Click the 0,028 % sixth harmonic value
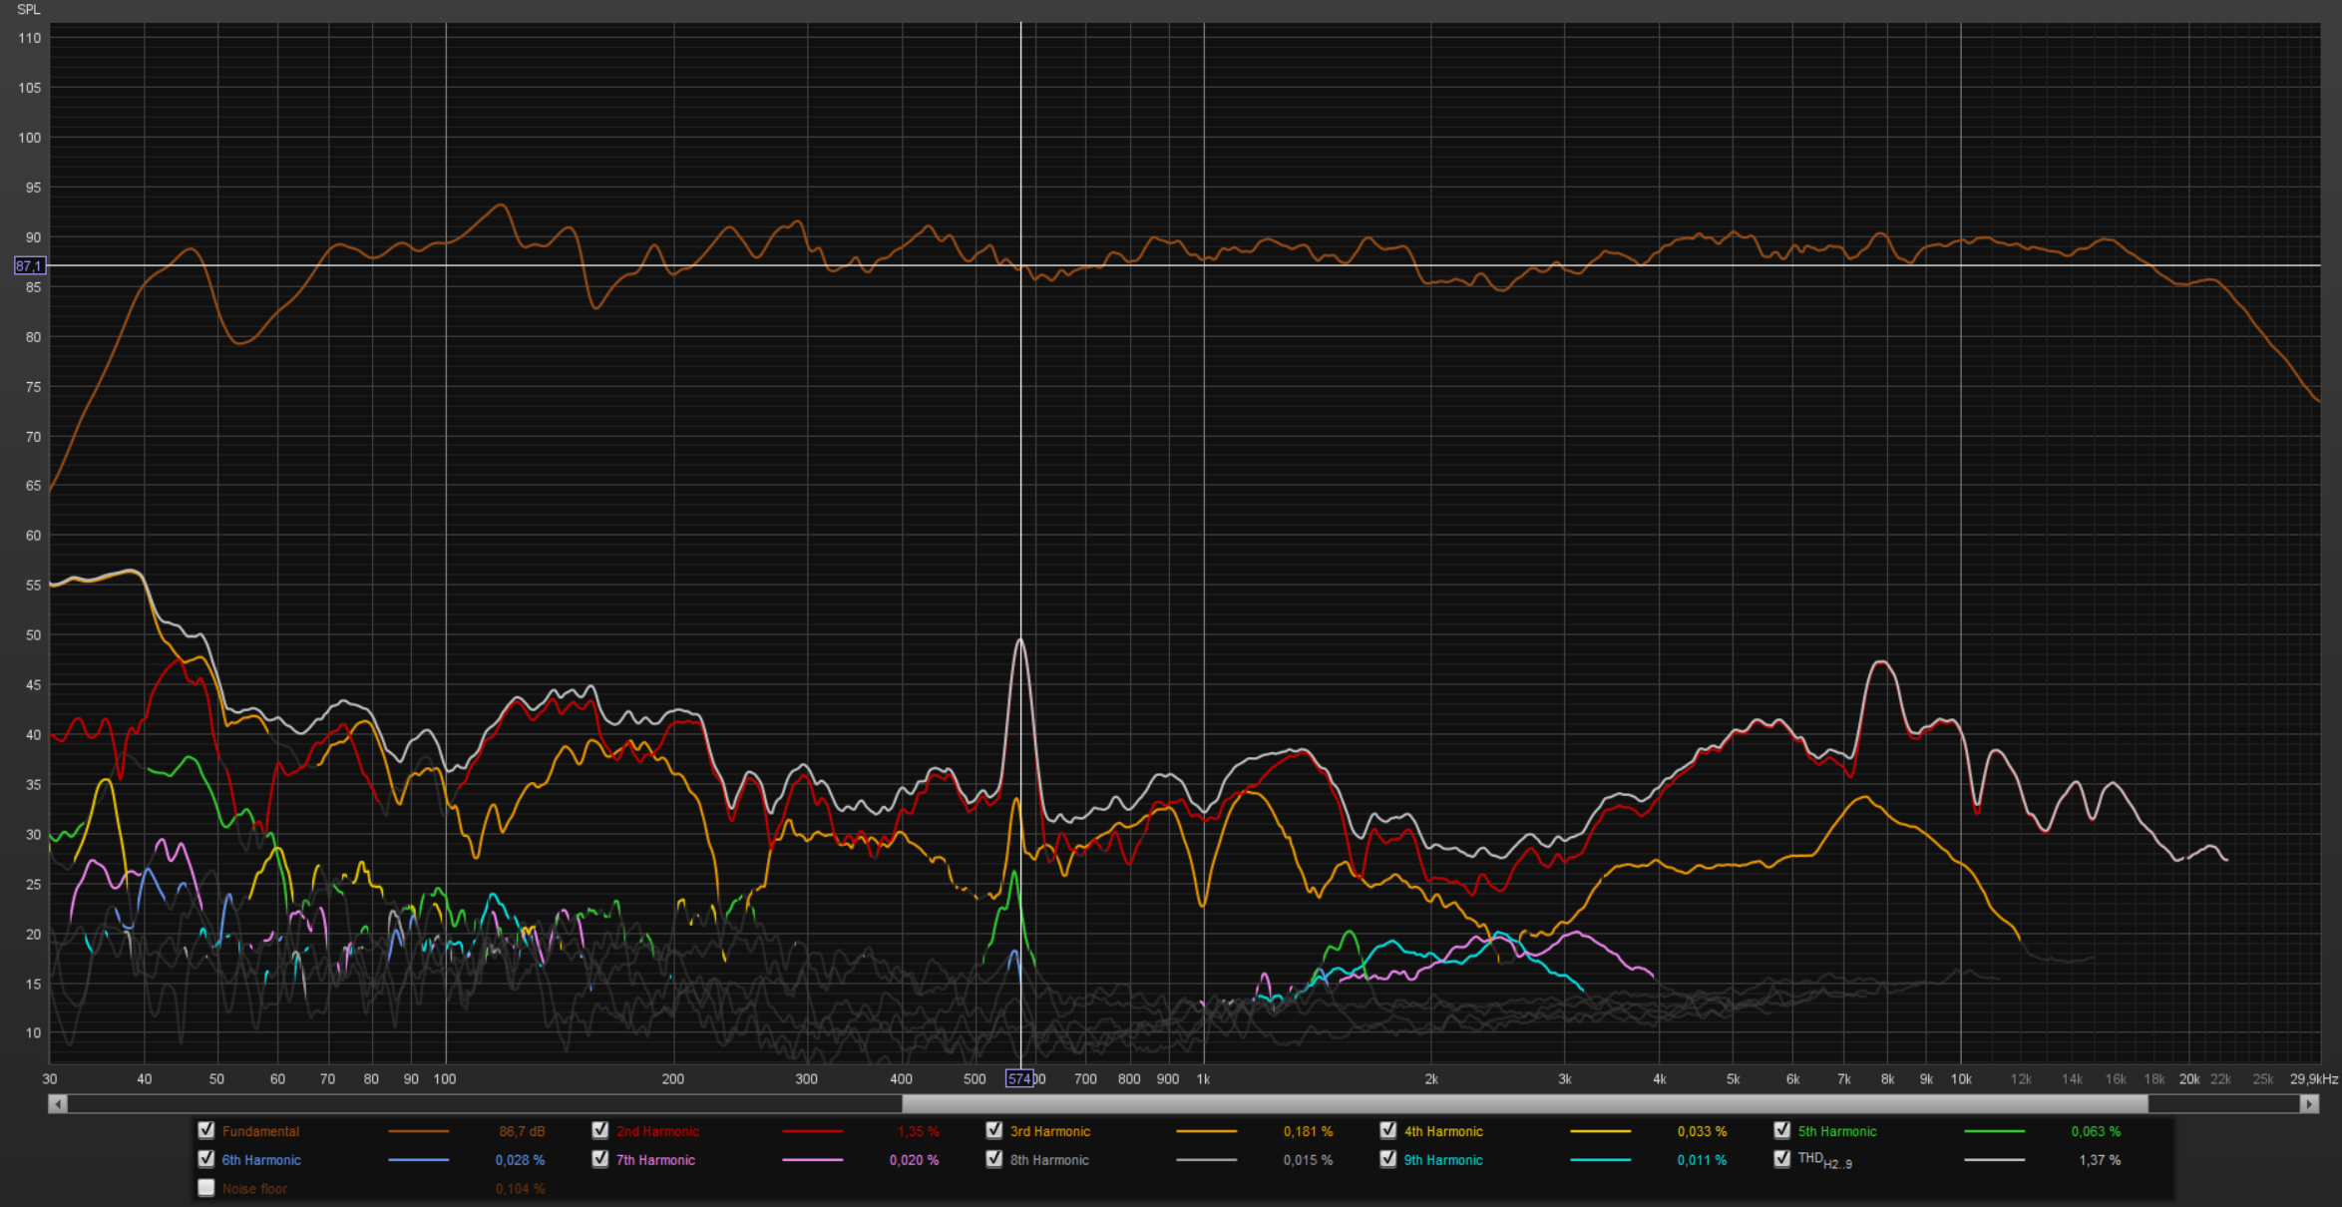Screen dimensions: 2342x1207 (x=520, y=1160)
